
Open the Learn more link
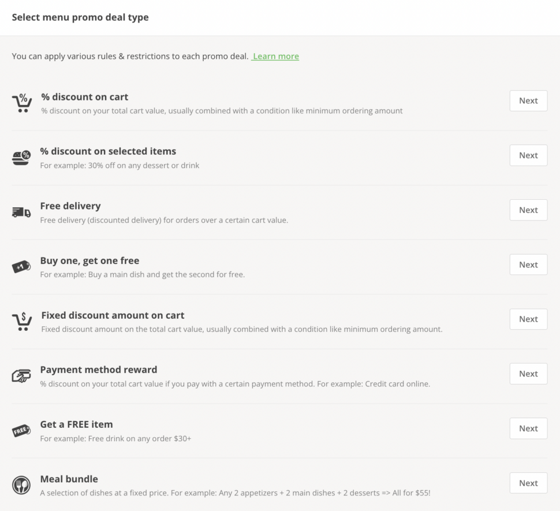point(276,57)
